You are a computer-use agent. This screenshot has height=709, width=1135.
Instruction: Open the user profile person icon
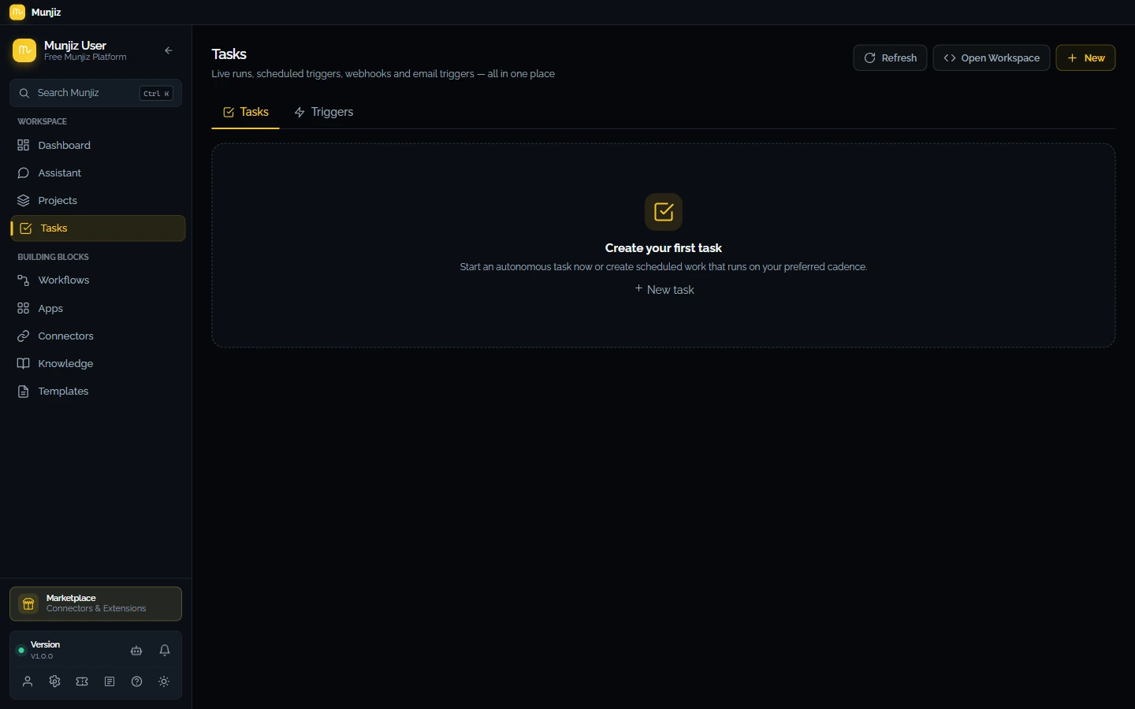(x=28, y=681)
